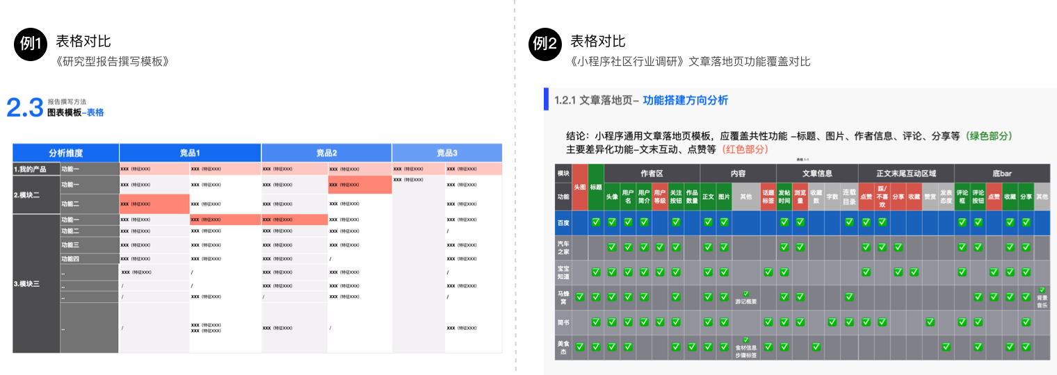
Task: Click the 百度 checkmark under 标题
Action: (596, 223)
